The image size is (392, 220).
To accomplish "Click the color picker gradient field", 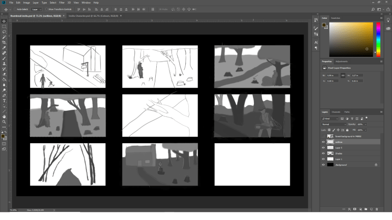I will coord(351,40).
